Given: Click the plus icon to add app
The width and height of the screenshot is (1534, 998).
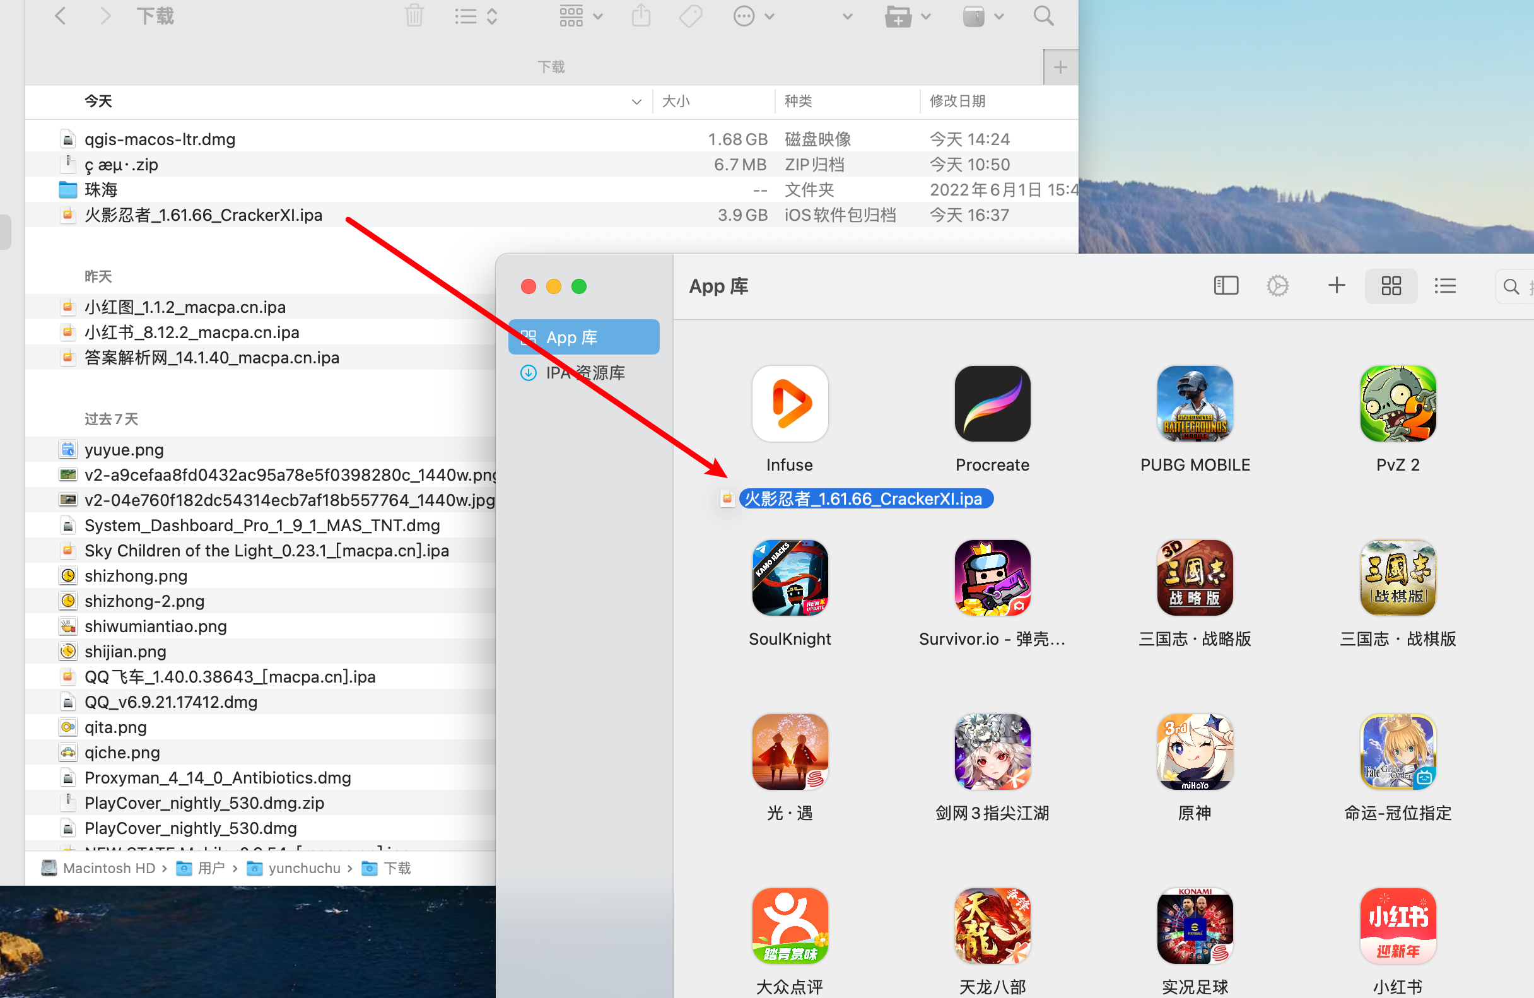Looking at the screenshot, I should (1336, 285).
